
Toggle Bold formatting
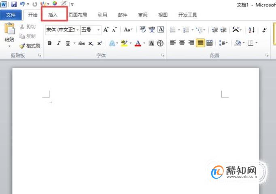(x=50, y=43)
